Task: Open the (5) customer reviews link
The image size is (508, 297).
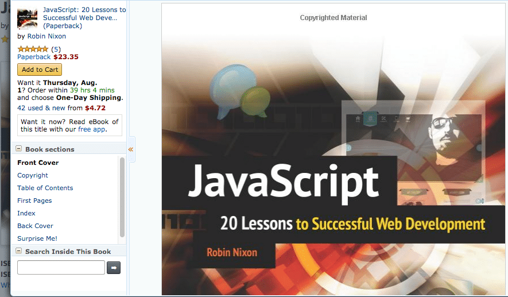Action: [x=56, y=49]
